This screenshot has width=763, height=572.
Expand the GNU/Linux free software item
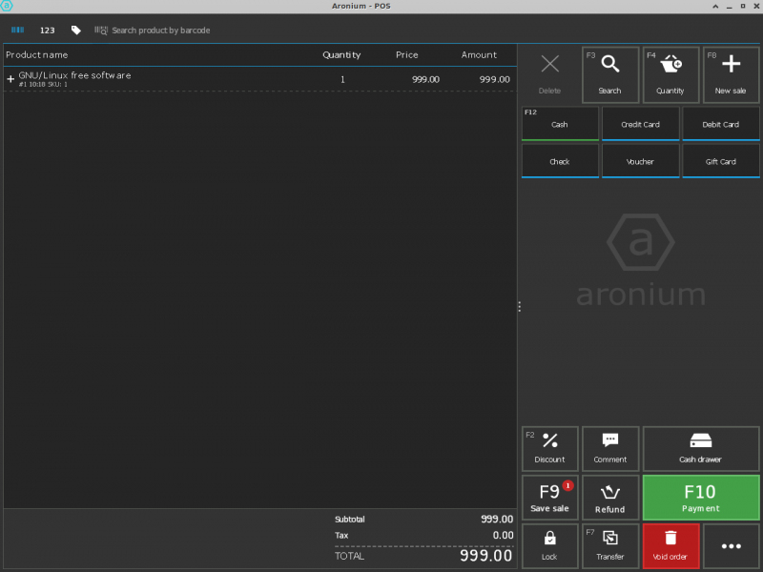(10, 79)
